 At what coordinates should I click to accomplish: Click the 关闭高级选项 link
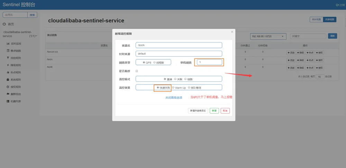(x=174, y=98)
